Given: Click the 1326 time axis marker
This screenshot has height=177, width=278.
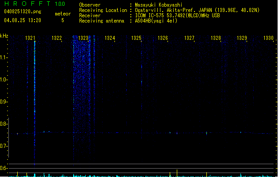Looking at the screenshot, I should click(x=163, y=38).
